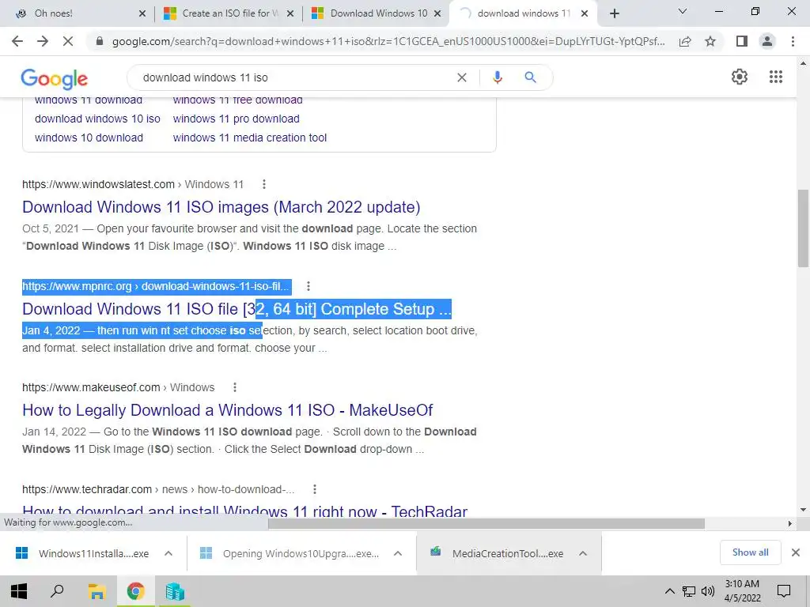The image size is (810, 607).
Task: Go back to the previous page
Action: click(17, 41)
